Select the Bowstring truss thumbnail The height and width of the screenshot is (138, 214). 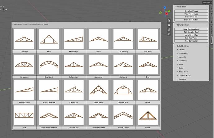[x=24, y=65]
